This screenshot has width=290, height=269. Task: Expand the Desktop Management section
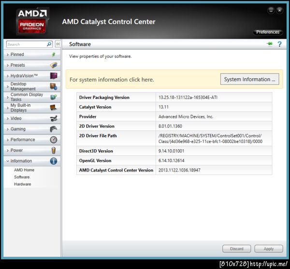[32, 86]
